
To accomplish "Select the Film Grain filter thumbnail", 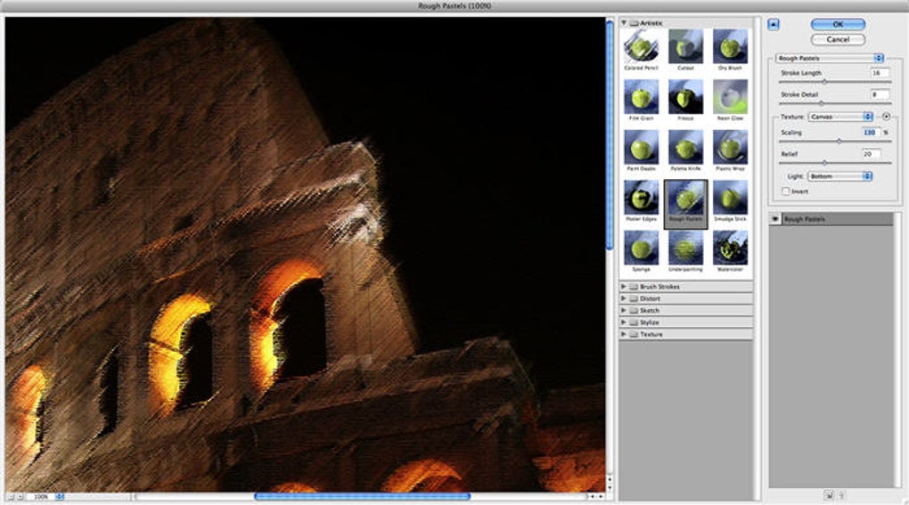I will (641, 97).
